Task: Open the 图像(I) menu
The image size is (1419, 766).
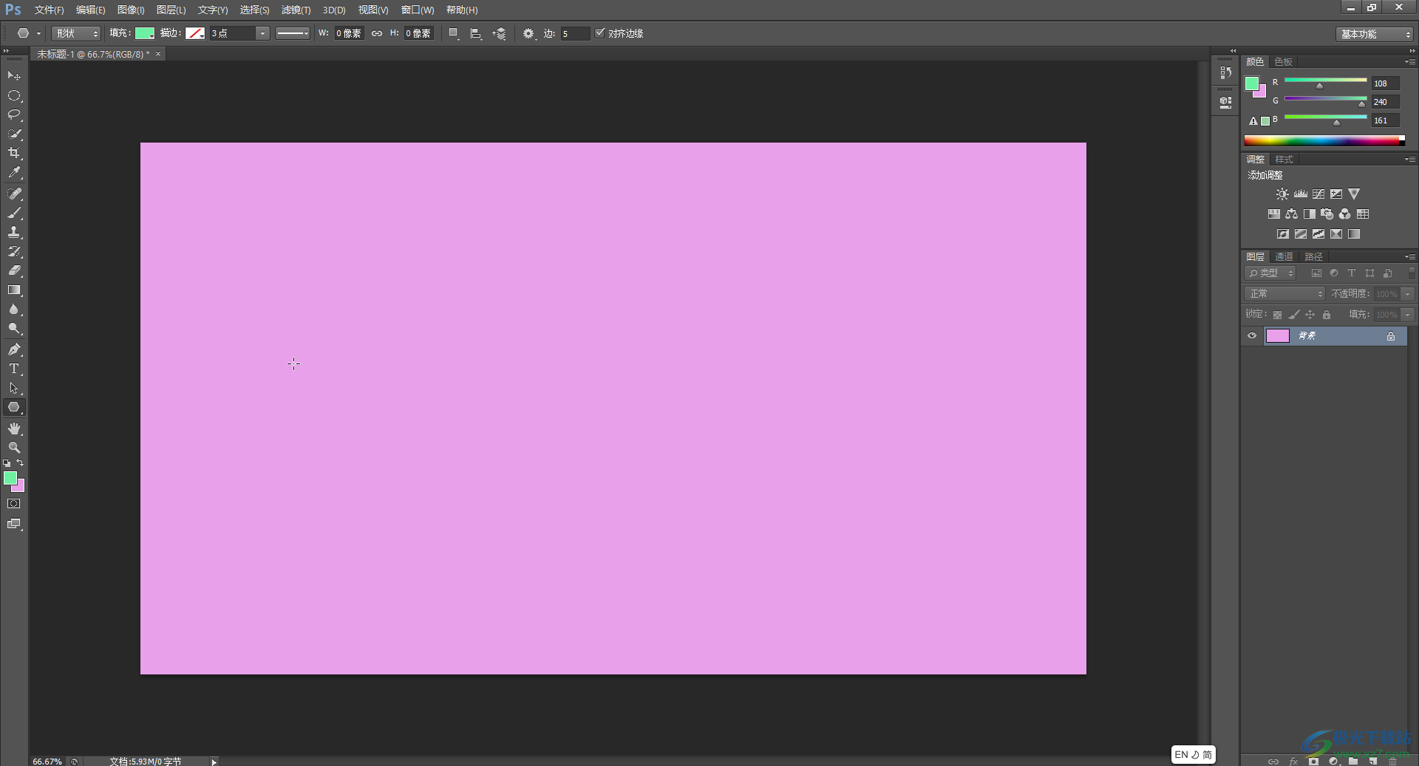Action: 131,10
